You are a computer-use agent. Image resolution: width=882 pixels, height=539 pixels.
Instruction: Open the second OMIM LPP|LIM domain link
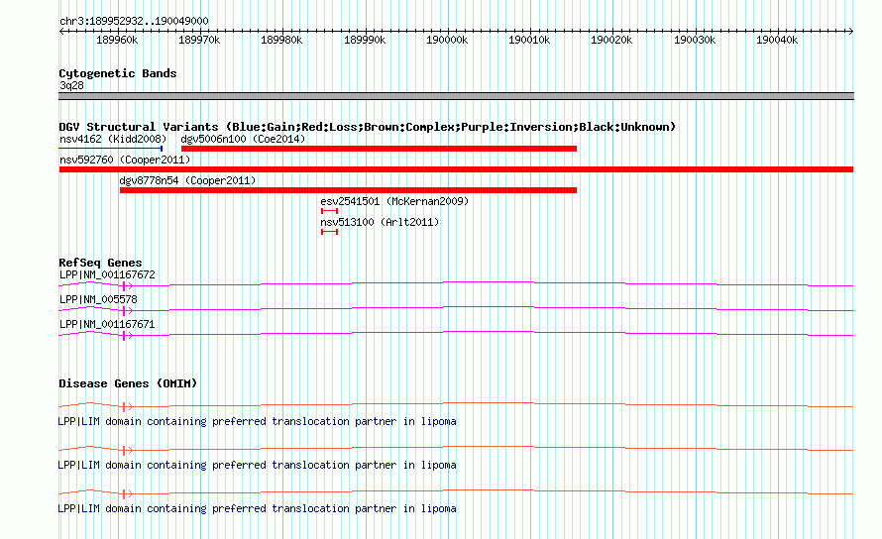tap(257, 466)
